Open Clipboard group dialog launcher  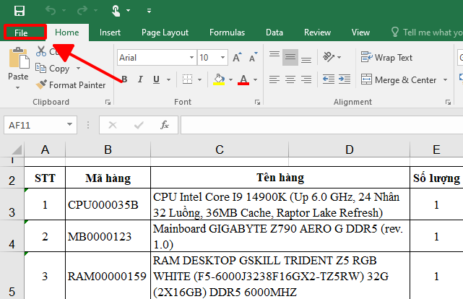(x=108, y=102)
